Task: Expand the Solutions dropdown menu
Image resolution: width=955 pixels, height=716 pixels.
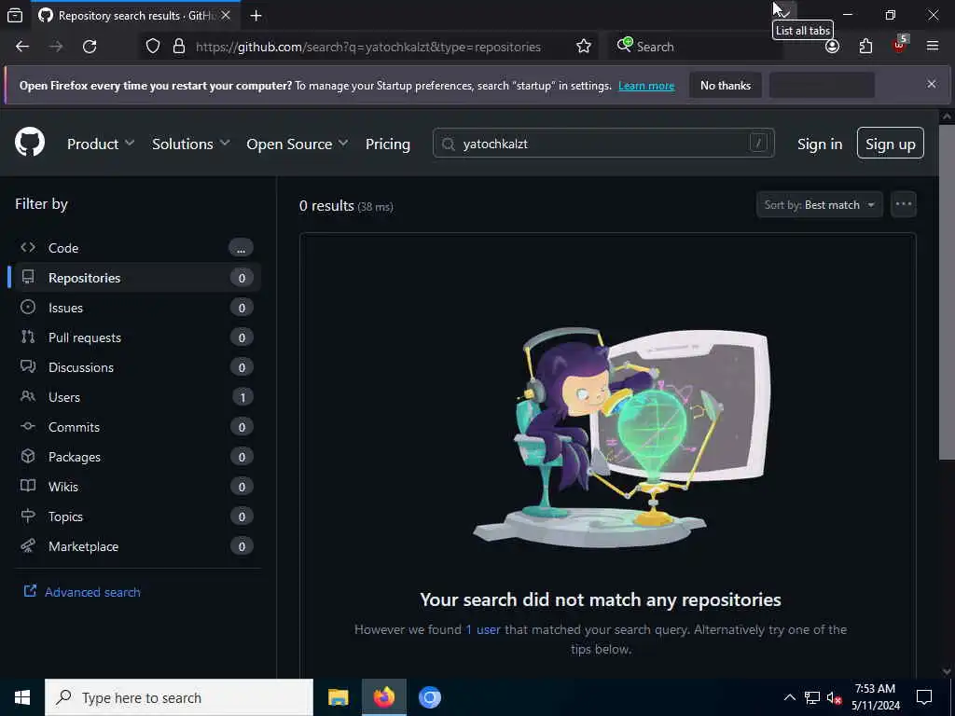Action: (190, 144)
